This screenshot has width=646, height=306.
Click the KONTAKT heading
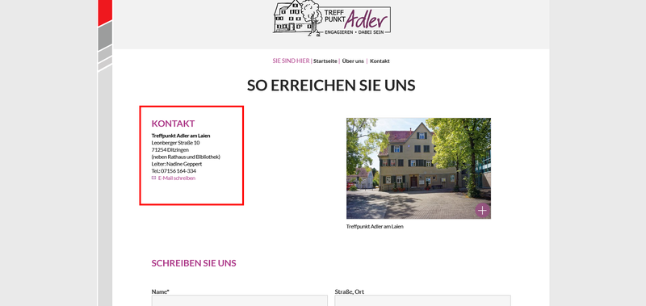173,124
